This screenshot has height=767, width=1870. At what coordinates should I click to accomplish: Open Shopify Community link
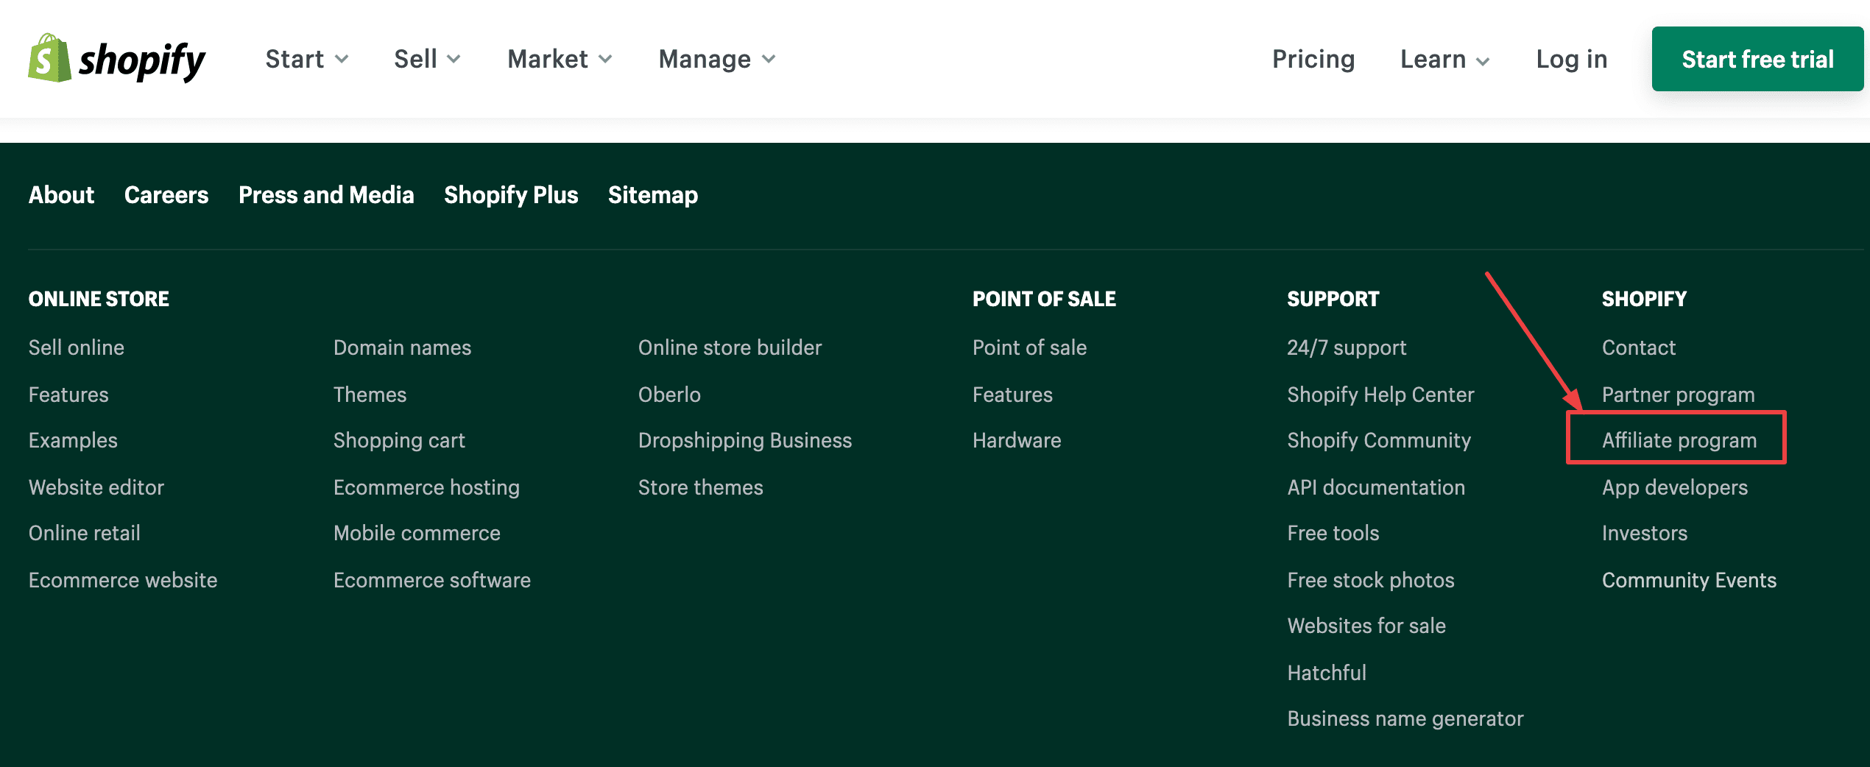tap(1379, 440)
